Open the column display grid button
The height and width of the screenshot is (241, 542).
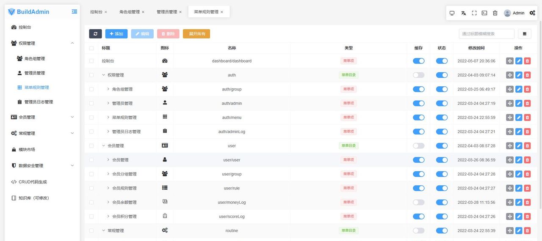pyautogui.click(x=525, y=34)
